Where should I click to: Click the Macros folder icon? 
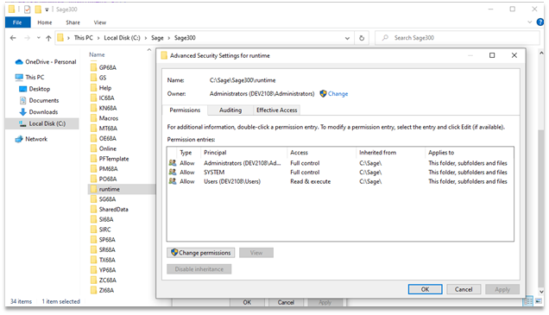(x=93, y=118)
